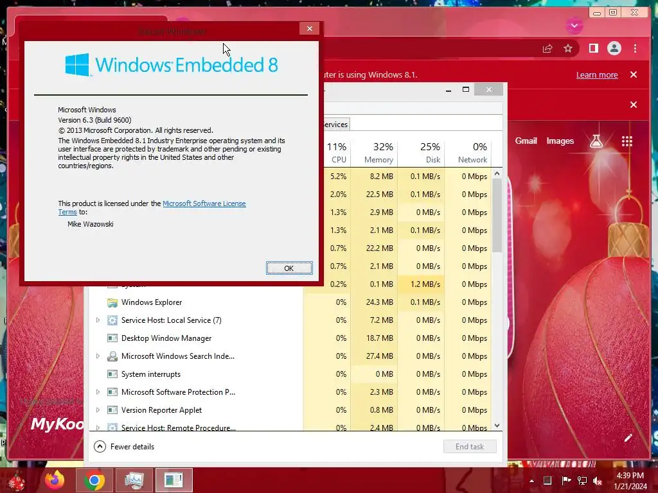Screen dimensions: 658x493
Task: Click Version Reporter Applet process icon
Action: (112, 410)
